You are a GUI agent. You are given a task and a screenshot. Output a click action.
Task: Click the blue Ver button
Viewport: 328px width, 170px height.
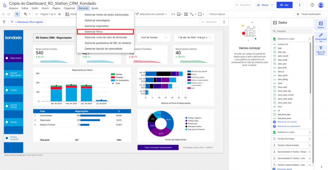click(x=284, y=5)
